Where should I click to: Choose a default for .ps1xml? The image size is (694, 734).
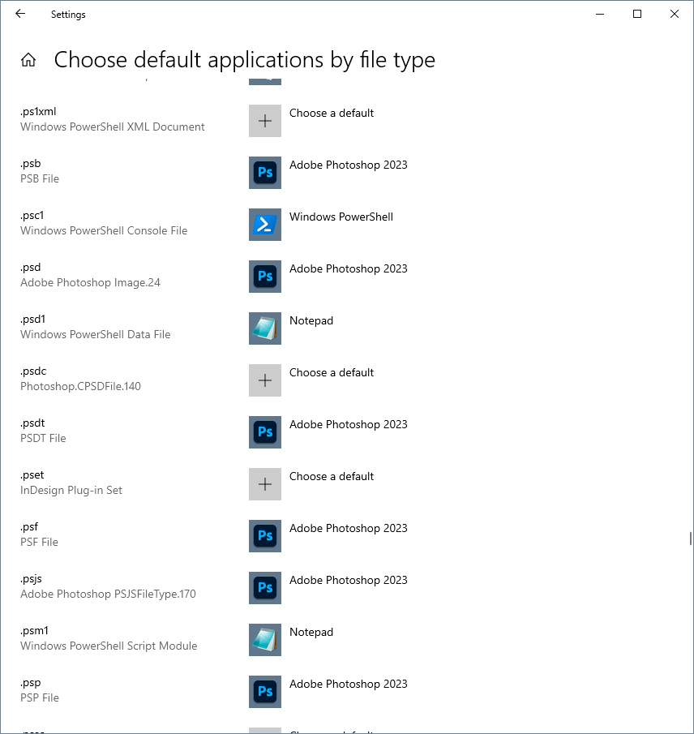click(x=332, y=114)
